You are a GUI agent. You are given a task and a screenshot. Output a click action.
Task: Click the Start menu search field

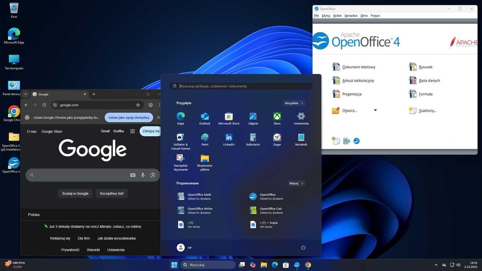tap(241, 86)
